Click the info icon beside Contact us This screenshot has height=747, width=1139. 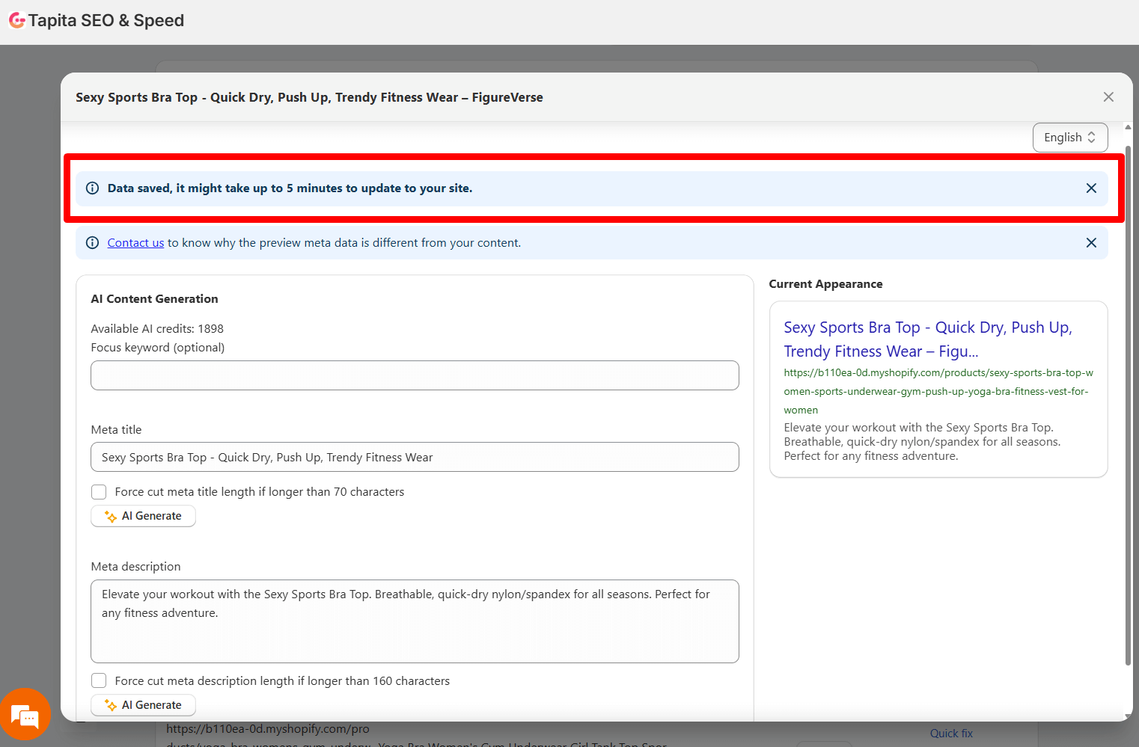tap(93, 243)
